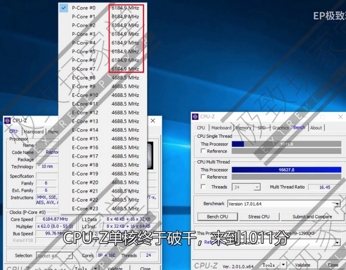Image resolution: width=346 pixels, height=270 pixels.
Task: Choose E-Core #16 from the core list
Action: pyautogui.click(x=85, y=147)
